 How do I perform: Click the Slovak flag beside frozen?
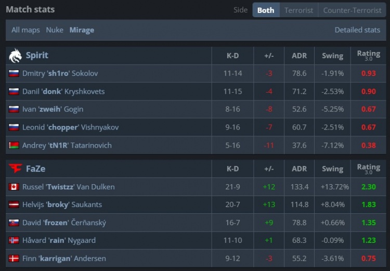(x=14, y=223)
